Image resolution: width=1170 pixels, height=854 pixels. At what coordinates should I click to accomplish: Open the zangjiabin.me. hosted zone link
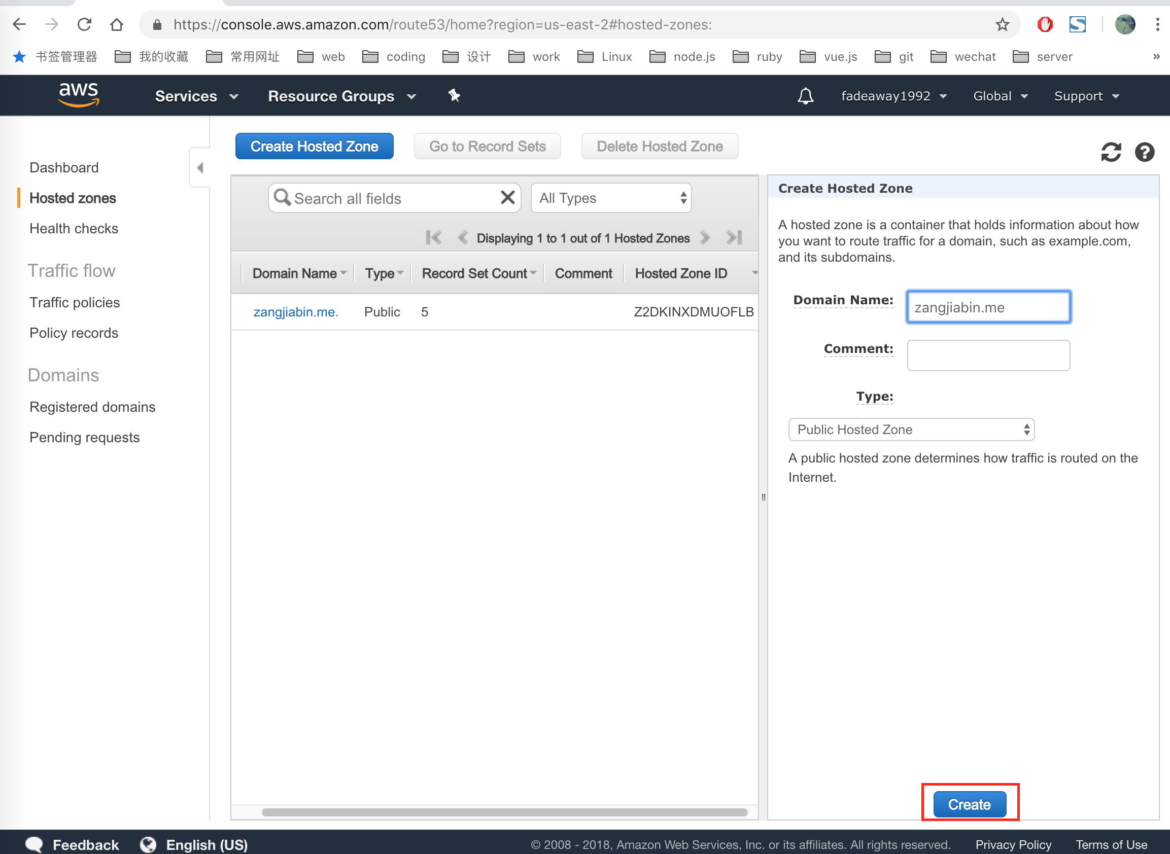pyautogui.click(x=295, y=312)
